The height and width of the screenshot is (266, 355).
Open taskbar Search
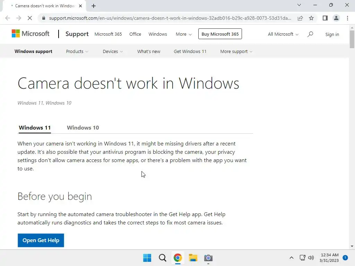[x=163, y=258]
